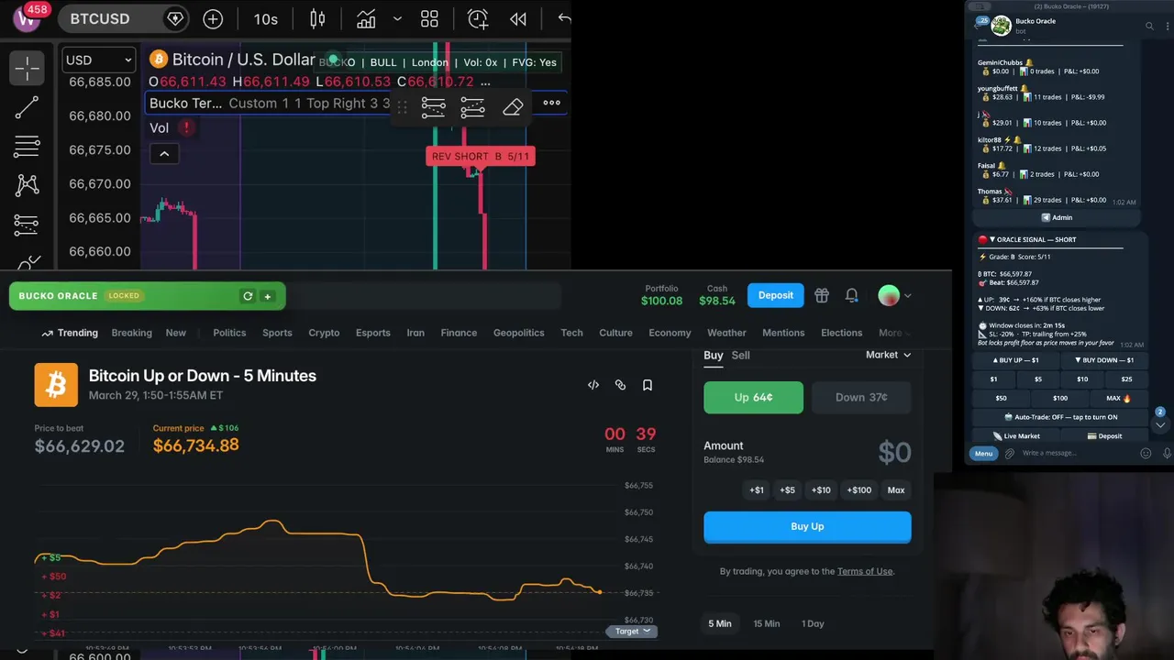Open the candlestick chart style menu
1174x660 pixels.
(x=317, y=18)
